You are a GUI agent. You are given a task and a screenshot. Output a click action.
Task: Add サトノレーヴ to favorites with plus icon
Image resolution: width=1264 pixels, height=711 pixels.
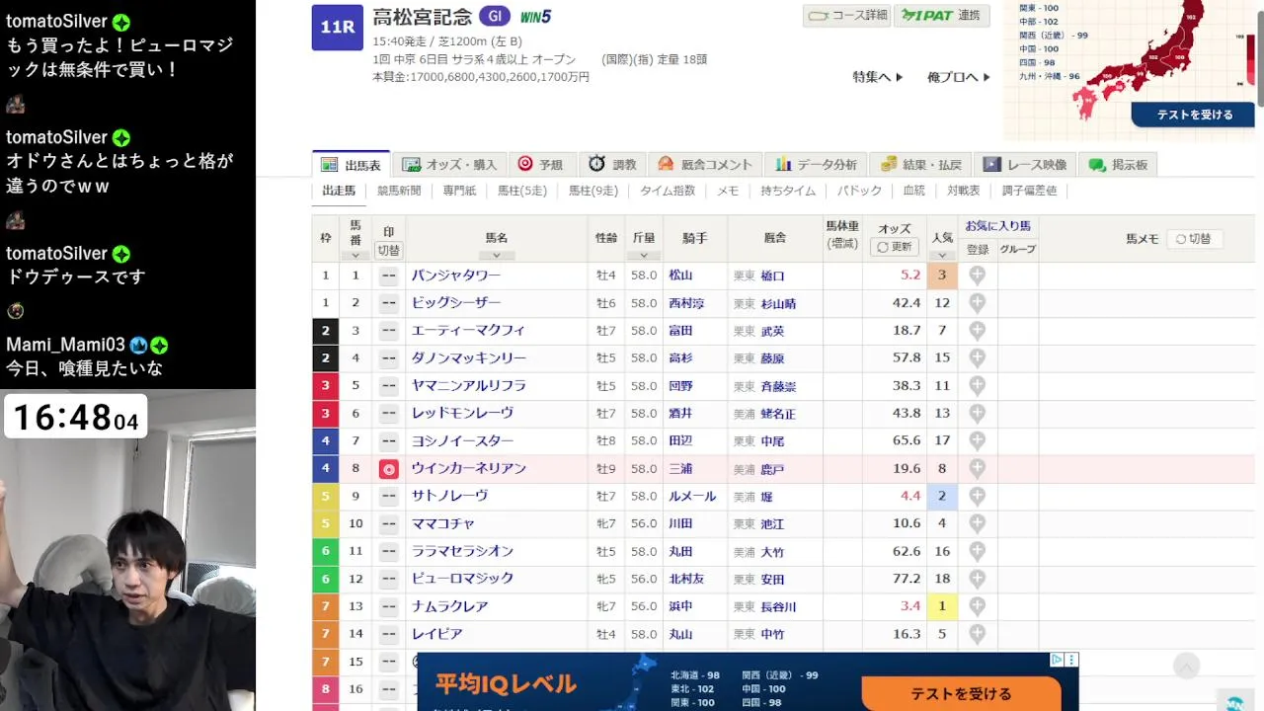[977, 497]
